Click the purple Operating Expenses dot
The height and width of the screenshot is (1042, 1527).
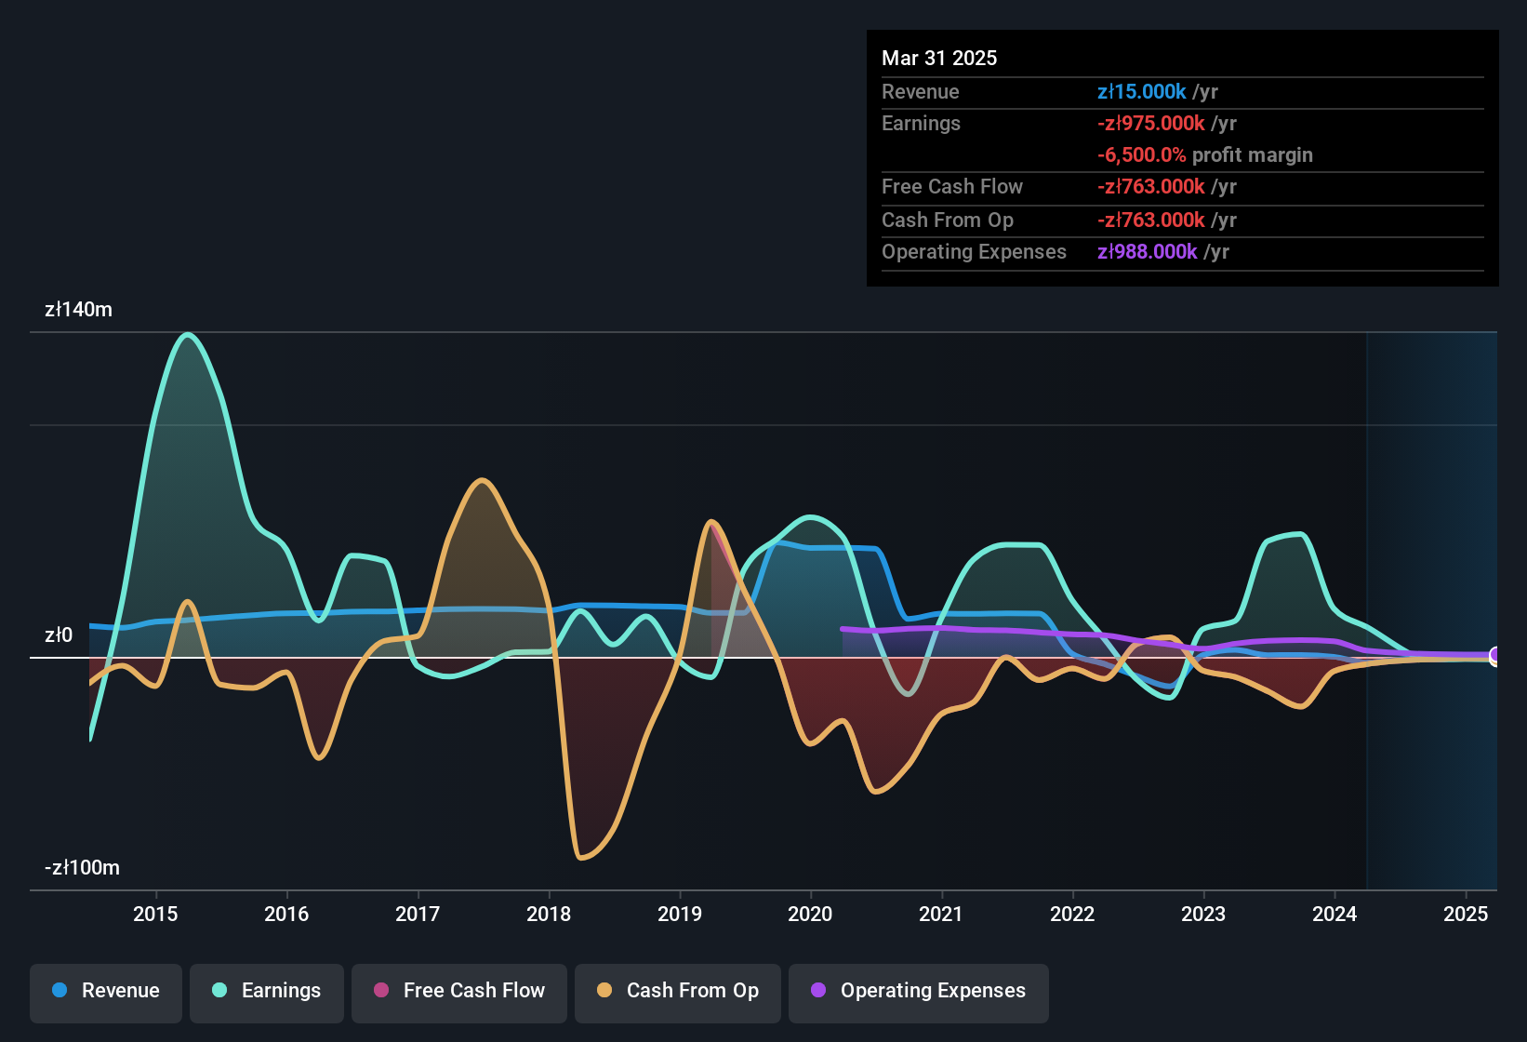[x=818, y=990]
